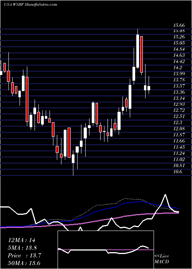192x269 pixels.
Task: Click the 12.08 price axis label
Action: (x=179, y=129)
